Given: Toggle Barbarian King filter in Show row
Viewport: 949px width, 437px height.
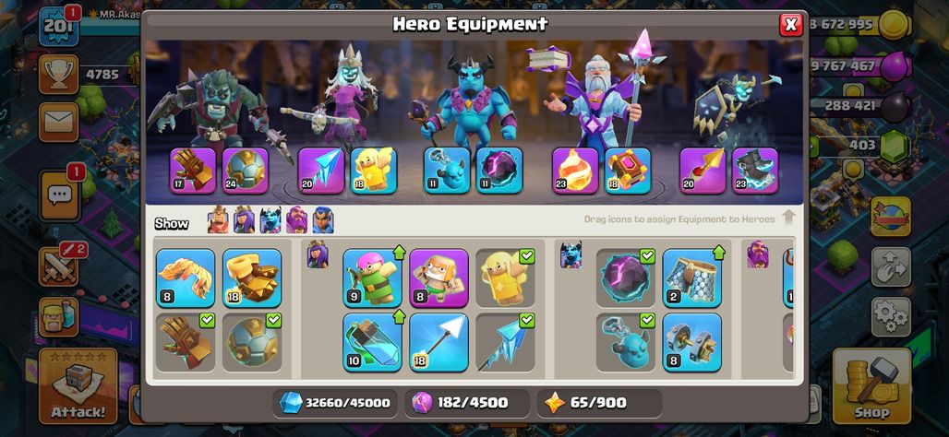Looking at the screenshot, I should 218,220.
